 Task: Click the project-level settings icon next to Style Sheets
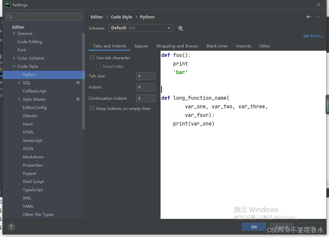[x=78, y=99]
